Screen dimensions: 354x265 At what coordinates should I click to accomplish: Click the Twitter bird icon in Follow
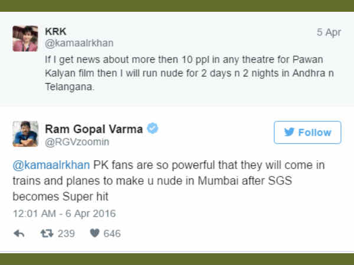point(291,132)
